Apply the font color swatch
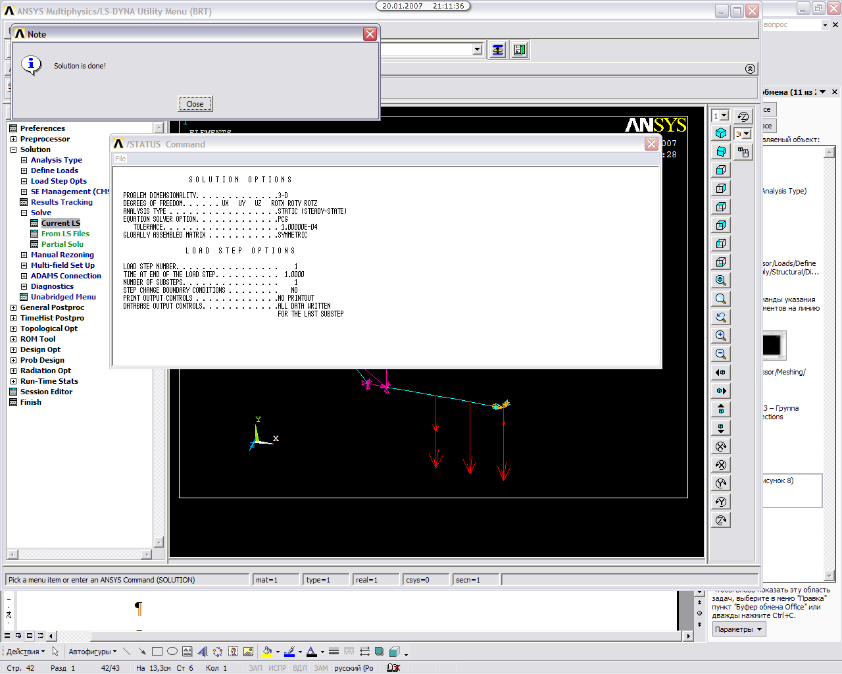Screen dimensions: 842x674 pos(312,652)
